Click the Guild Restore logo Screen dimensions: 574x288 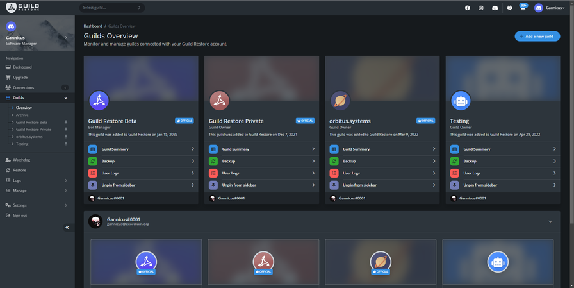22,7
